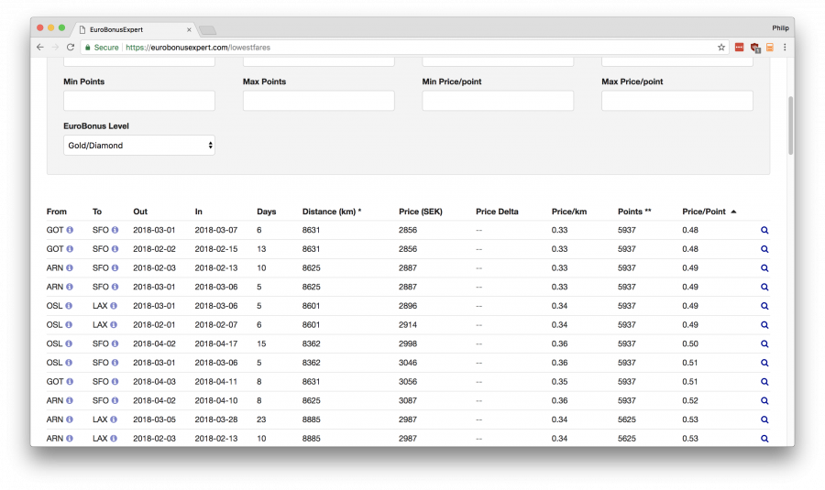Screen dimensions: 825x490
Task: Sort the table by Price/Point column
Action: pos(704,212)
